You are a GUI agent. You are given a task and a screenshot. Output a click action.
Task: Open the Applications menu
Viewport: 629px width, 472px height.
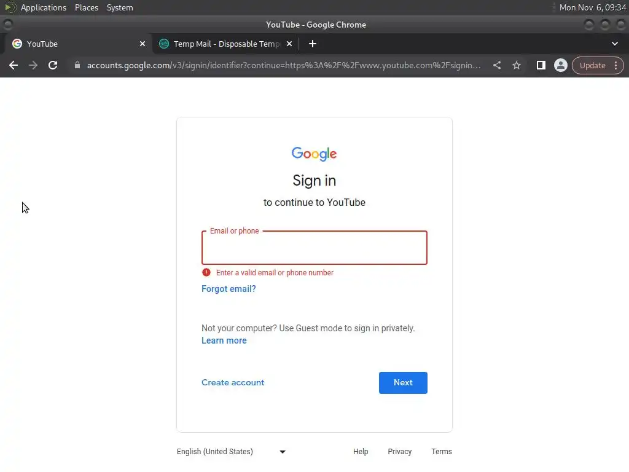click(44, 7)
